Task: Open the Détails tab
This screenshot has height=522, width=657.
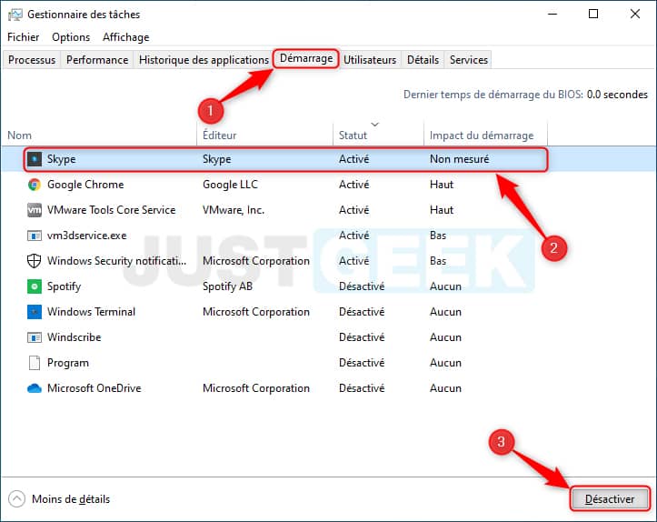Action: [423, 60]
